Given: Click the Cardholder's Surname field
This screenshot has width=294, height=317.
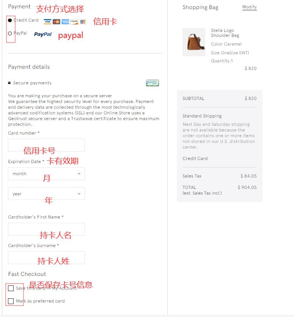Looking at the screenshot, I should click(x=46, y=258).
